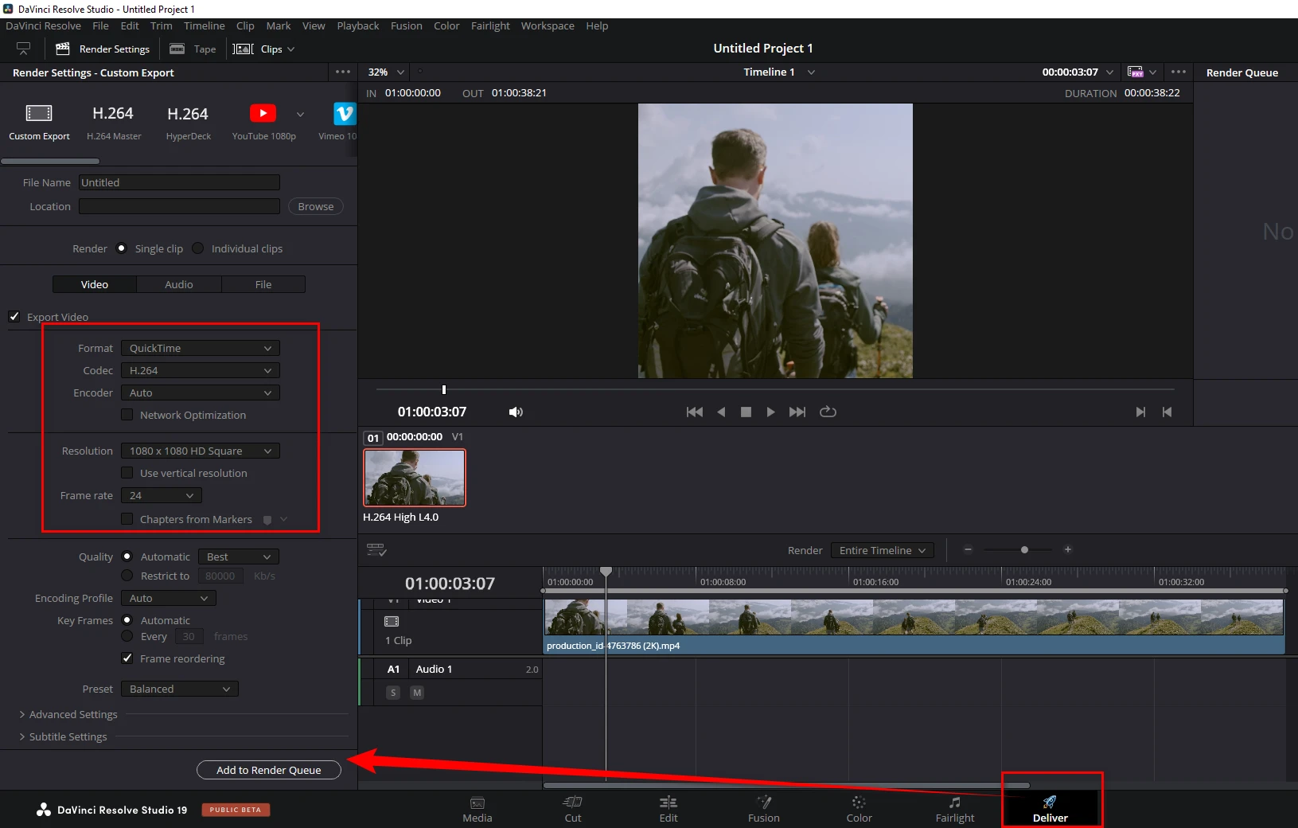This screenshot has width=1298, height=828.
Task: Mute viewer audio with speaker icon
Action: 516,412
